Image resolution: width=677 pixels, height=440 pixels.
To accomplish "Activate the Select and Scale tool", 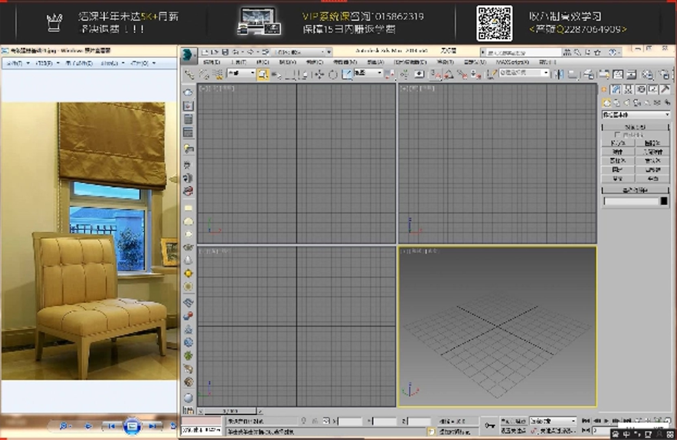I will tap(347, 74).
